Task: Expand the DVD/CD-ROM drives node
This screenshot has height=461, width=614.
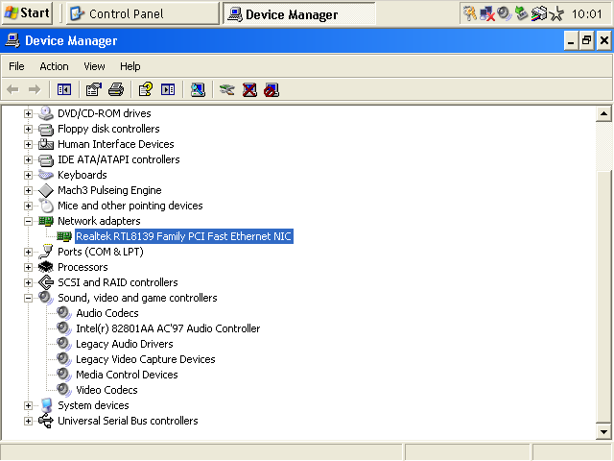Action: (x=28, y=113)
